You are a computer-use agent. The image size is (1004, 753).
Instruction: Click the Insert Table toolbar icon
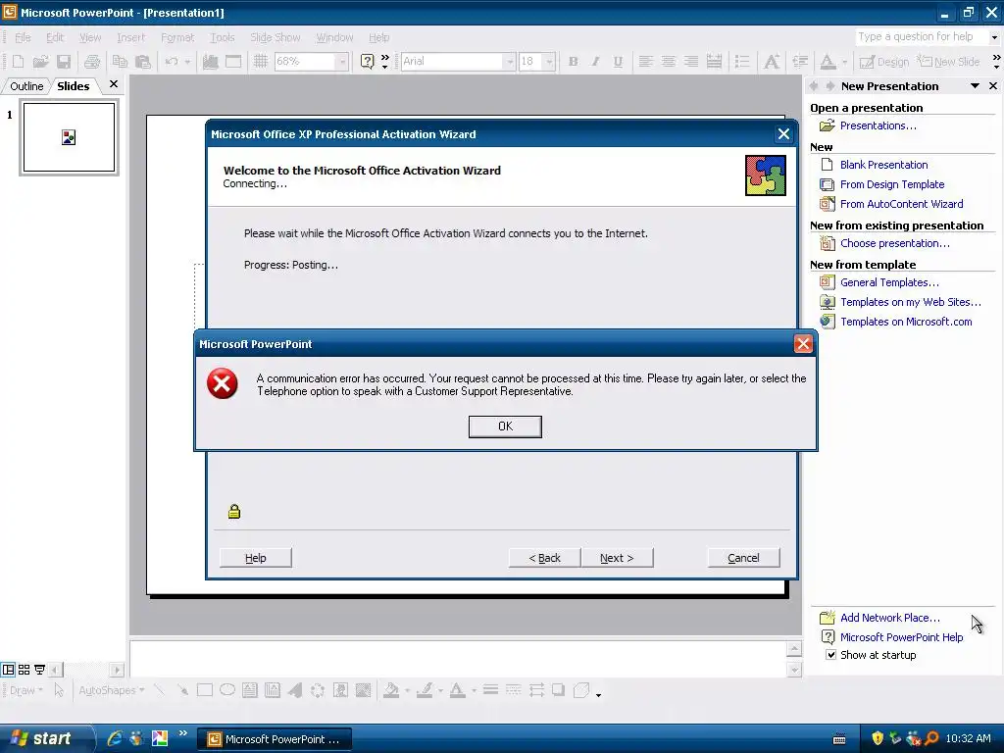pos(233,62)
